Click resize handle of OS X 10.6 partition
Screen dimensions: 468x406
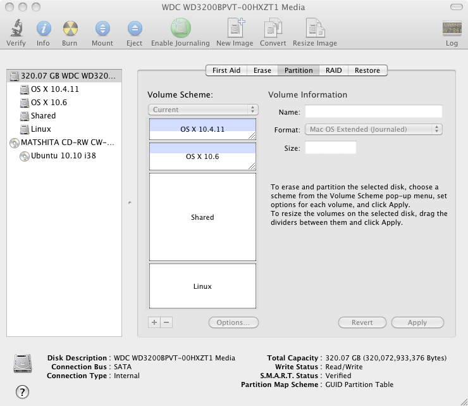point(252,166)
